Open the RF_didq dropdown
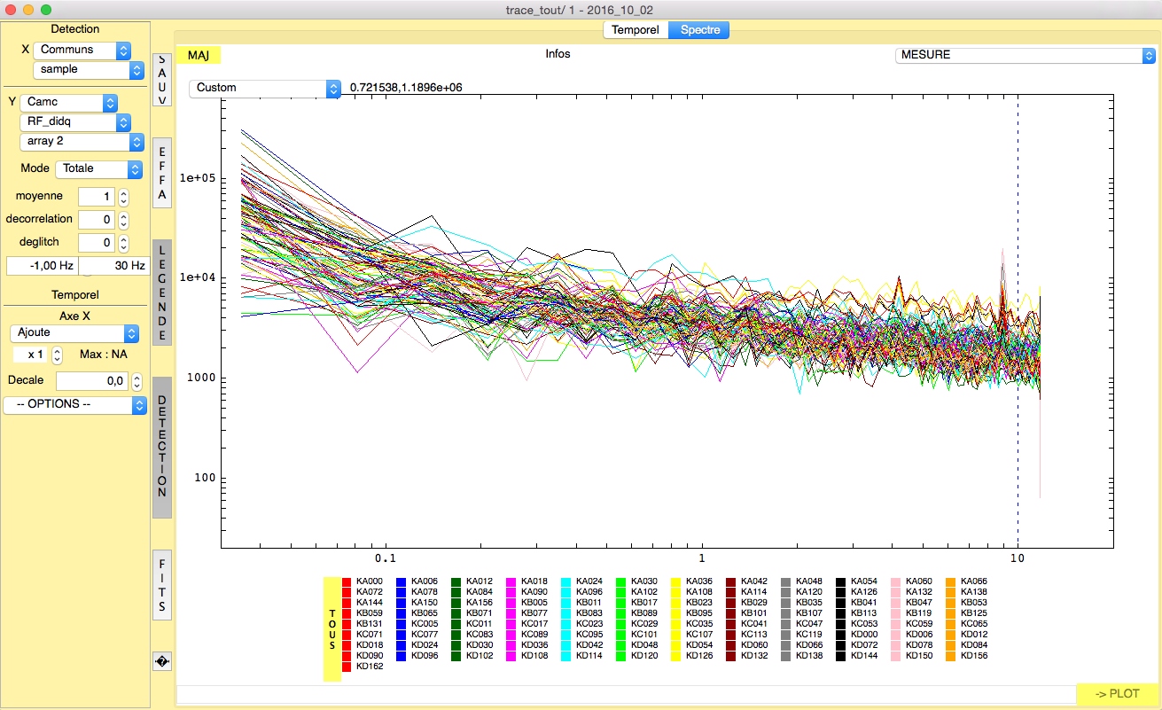The width and height of the screenshot is (1162, 710). [75, 122]
